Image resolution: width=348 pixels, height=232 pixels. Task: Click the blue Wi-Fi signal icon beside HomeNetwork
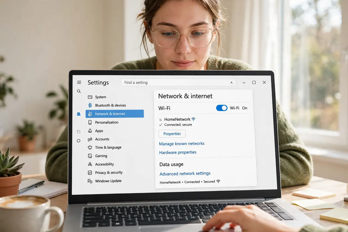(194, 119)
